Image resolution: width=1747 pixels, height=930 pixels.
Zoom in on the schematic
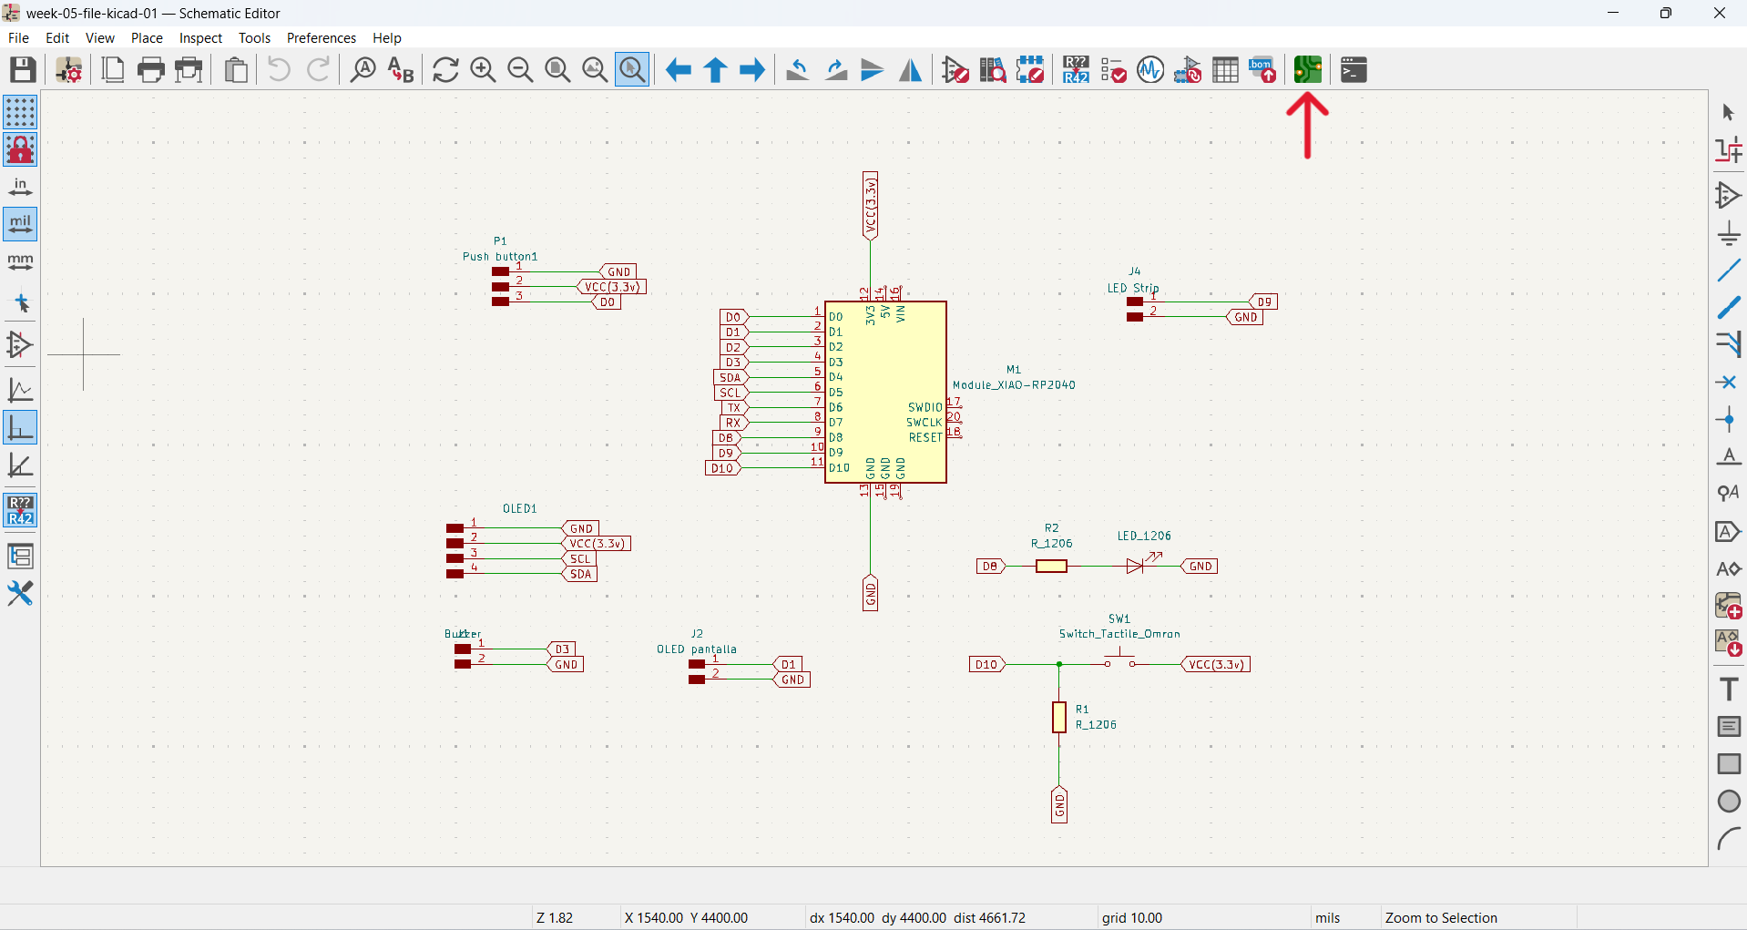point(483,69)
